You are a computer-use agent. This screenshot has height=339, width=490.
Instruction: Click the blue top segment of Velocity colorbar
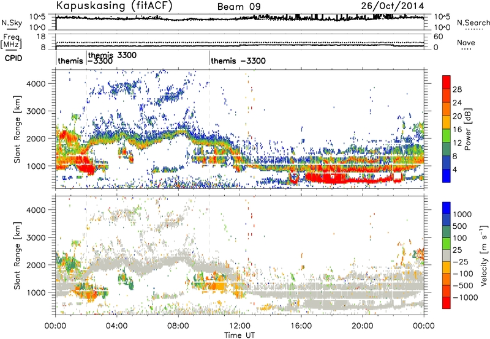tap(447, 208)
